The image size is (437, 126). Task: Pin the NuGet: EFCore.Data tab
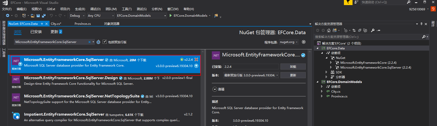(x=42, y=24)
